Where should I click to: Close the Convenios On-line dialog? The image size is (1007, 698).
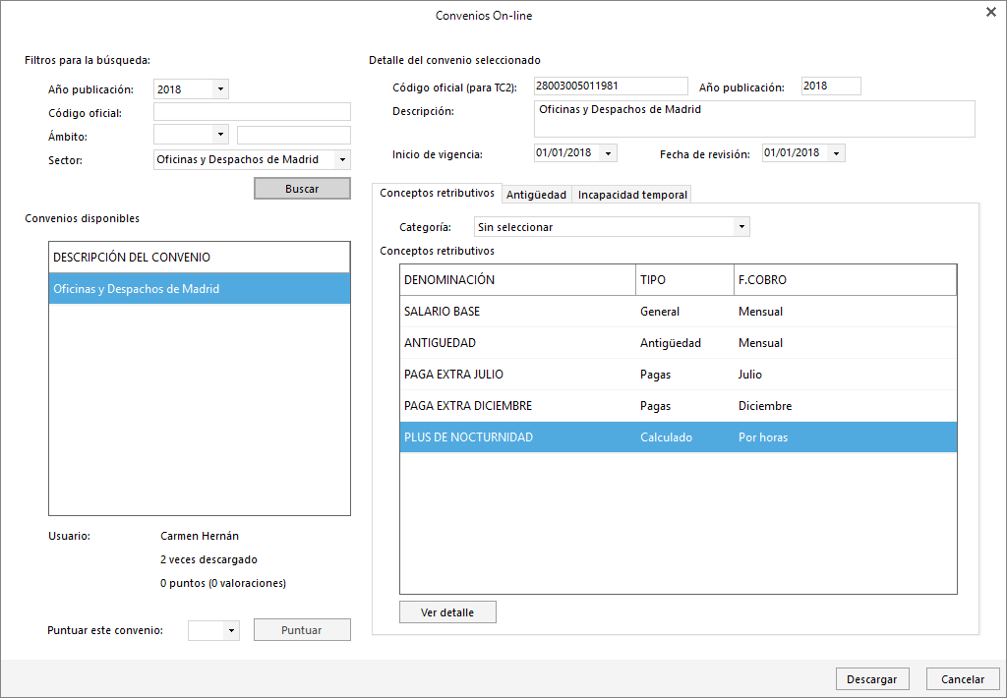[x=989, y=12]
